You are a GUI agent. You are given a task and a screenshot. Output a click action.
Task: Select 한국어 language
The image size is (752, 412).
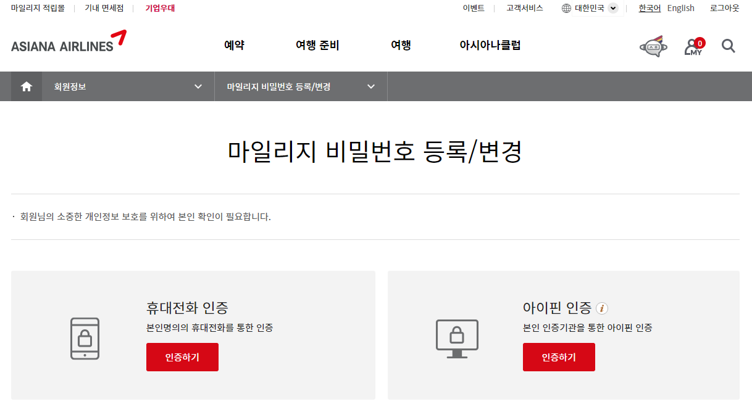coord(650,8)
